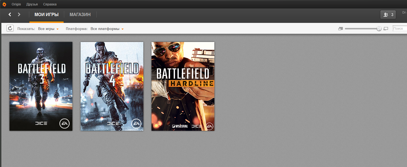
Task: Open the friends list button showing 3
Action: point(388,15)
